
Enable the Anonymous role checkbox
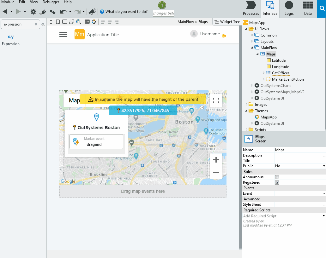(x=277, y=177)
